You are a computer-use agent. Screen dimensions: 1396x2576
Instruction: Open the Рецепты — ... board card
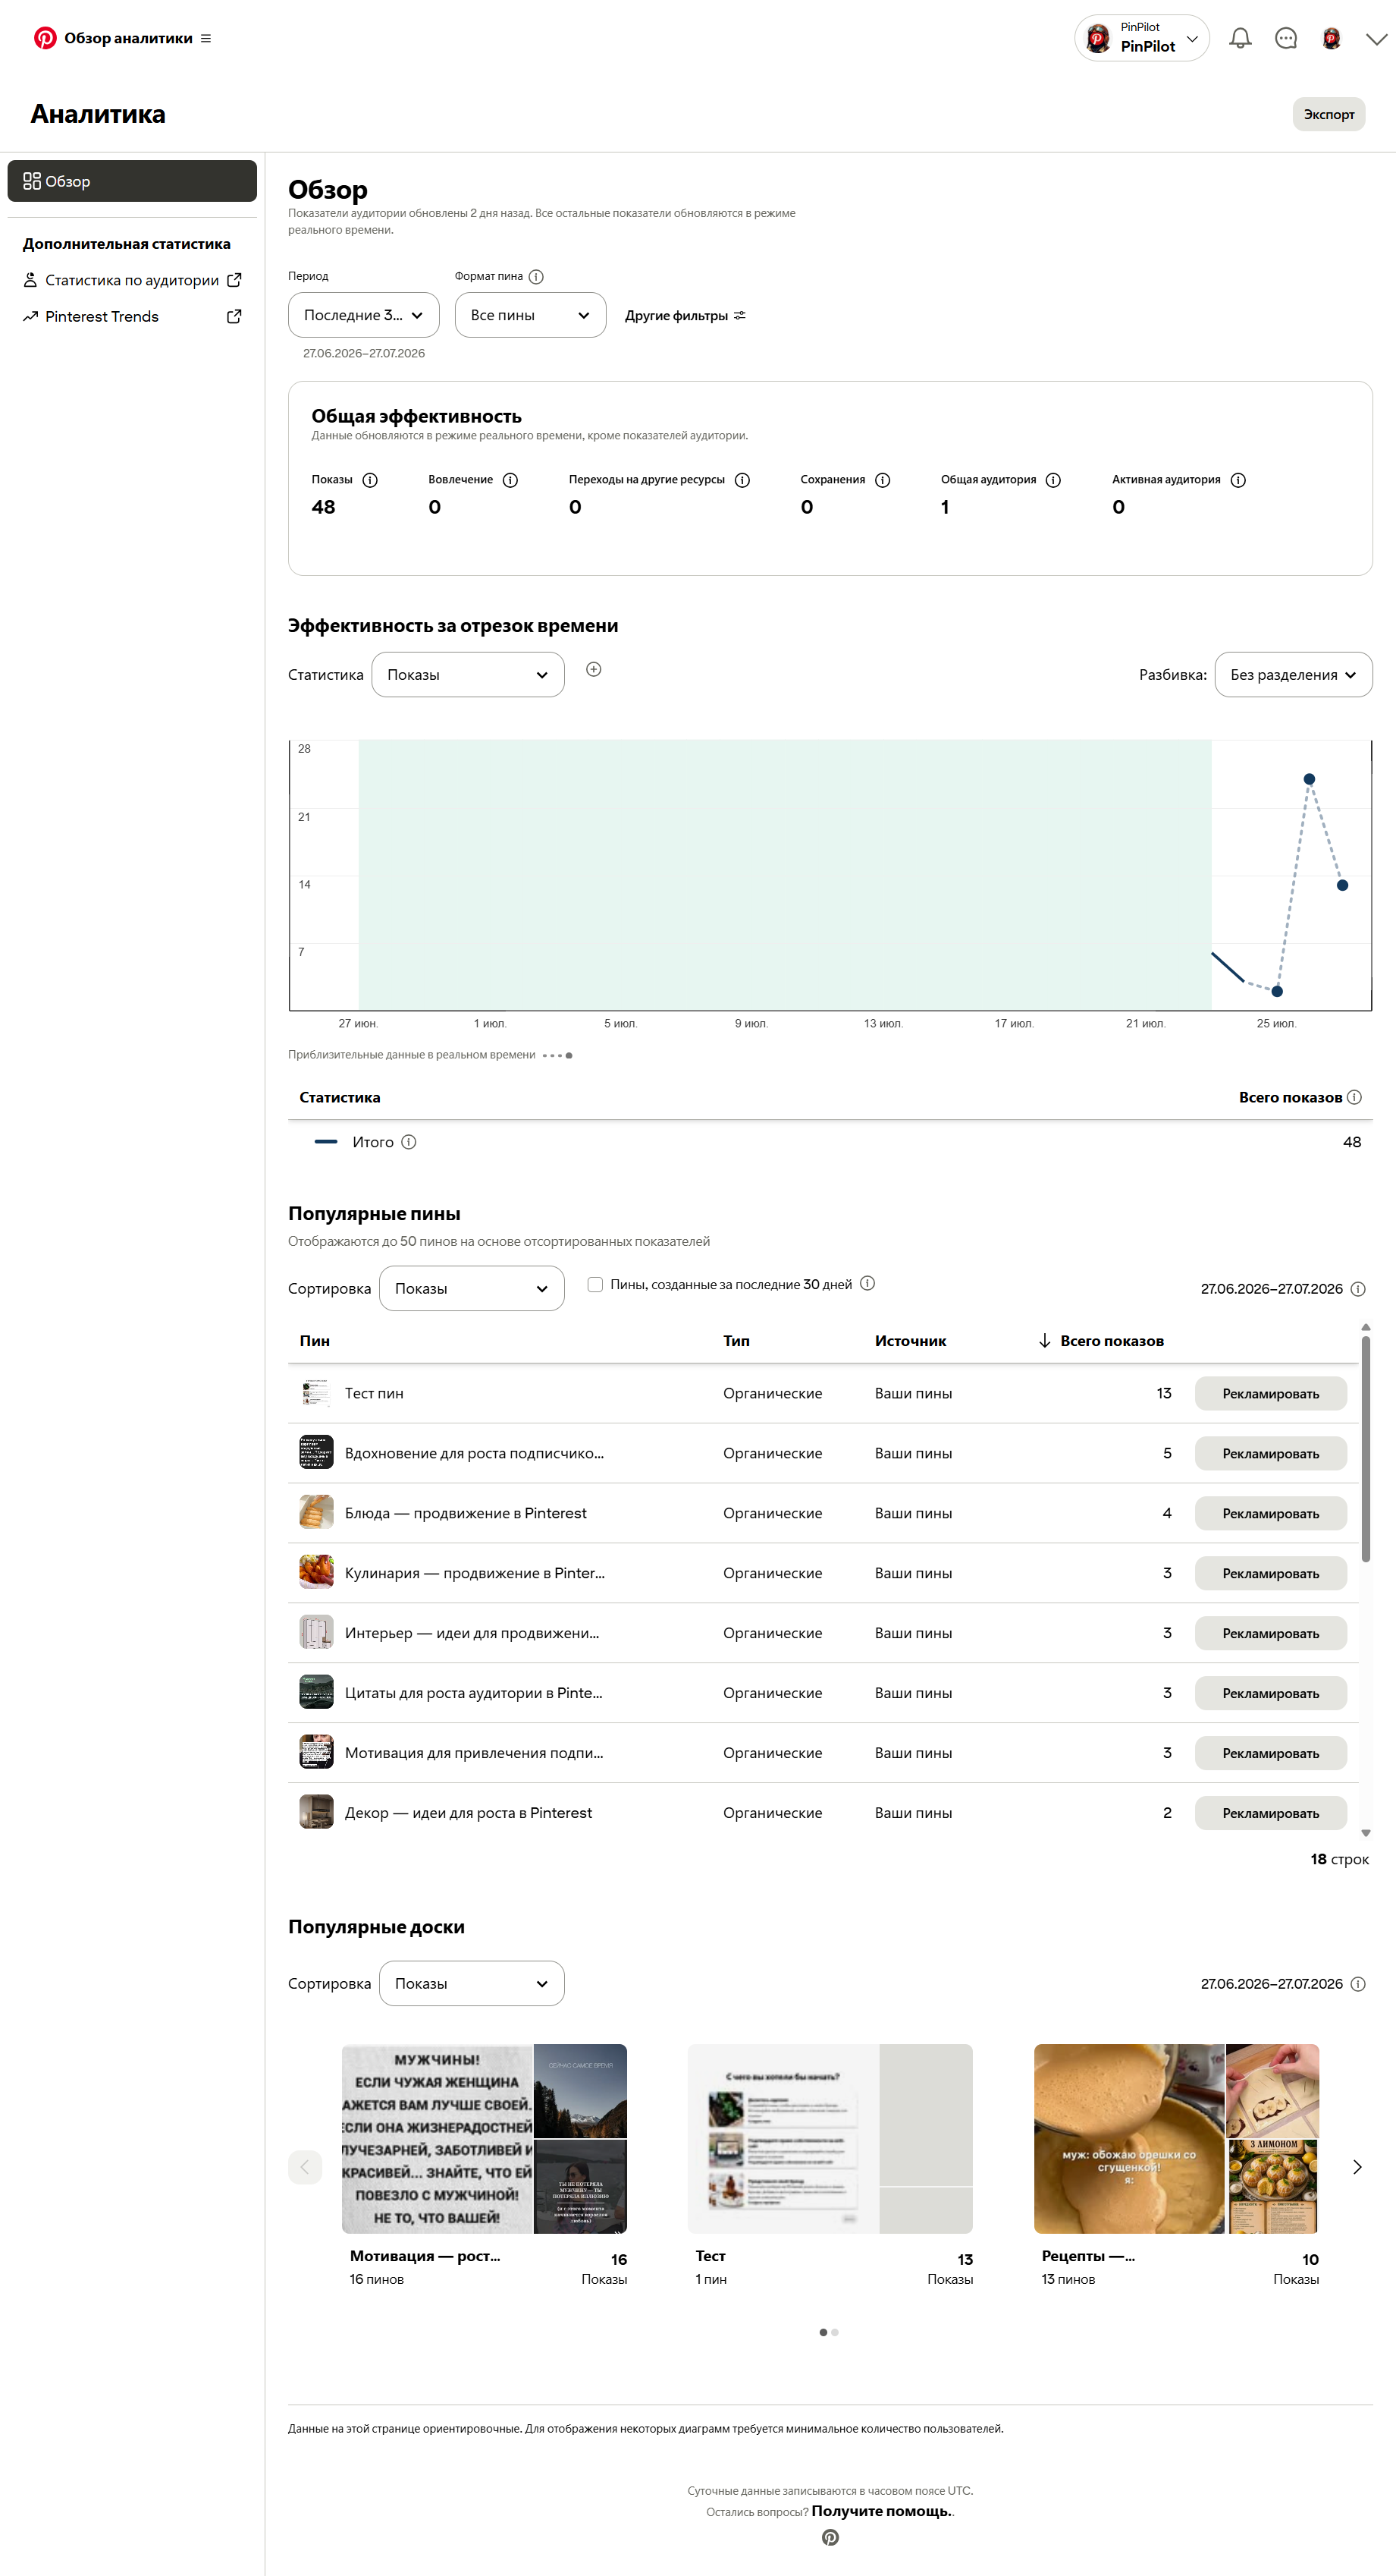[1176, 2165]
